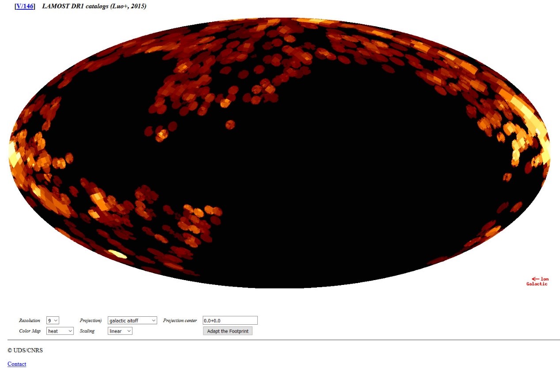Click the Scaling label
The image size is (560, 368).
click(87, 331)
